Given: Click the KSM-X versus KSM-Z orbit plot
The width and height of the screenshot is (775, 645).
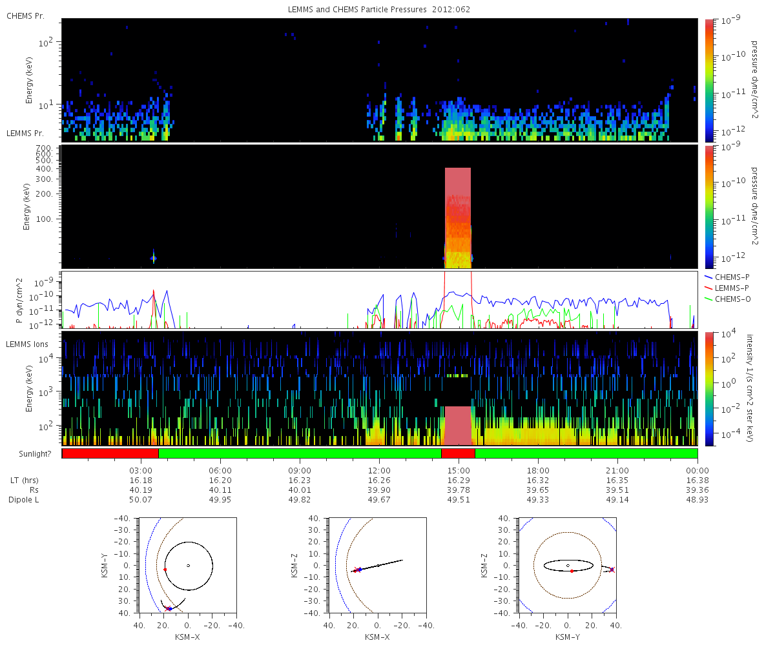Looking at the screenshot, I should click(377, 565).
